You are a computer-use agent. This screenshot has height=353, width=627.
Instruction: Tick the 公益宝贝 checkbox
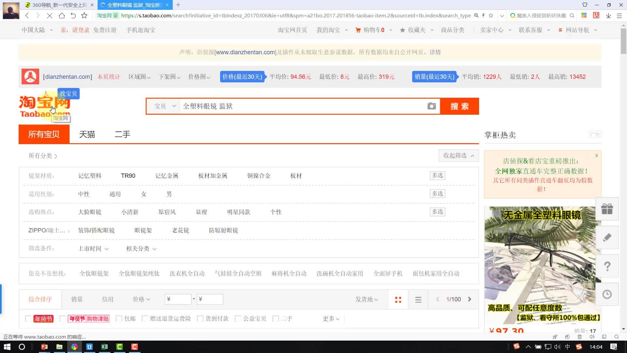(x=238, y=319)
